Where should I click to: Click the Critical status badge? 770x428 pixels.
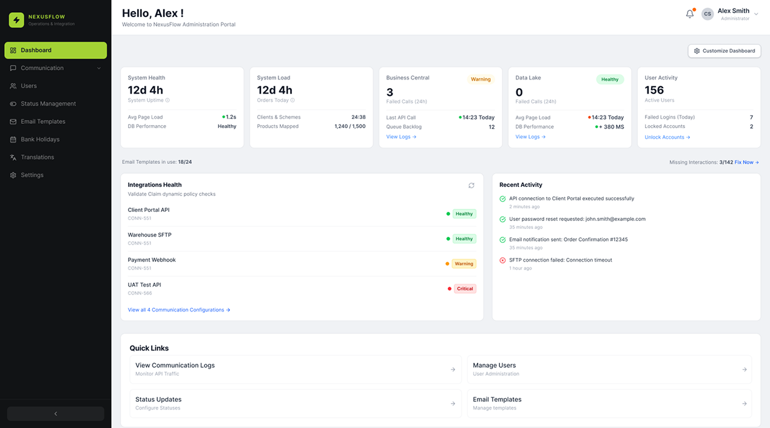[x=465, y=289]
